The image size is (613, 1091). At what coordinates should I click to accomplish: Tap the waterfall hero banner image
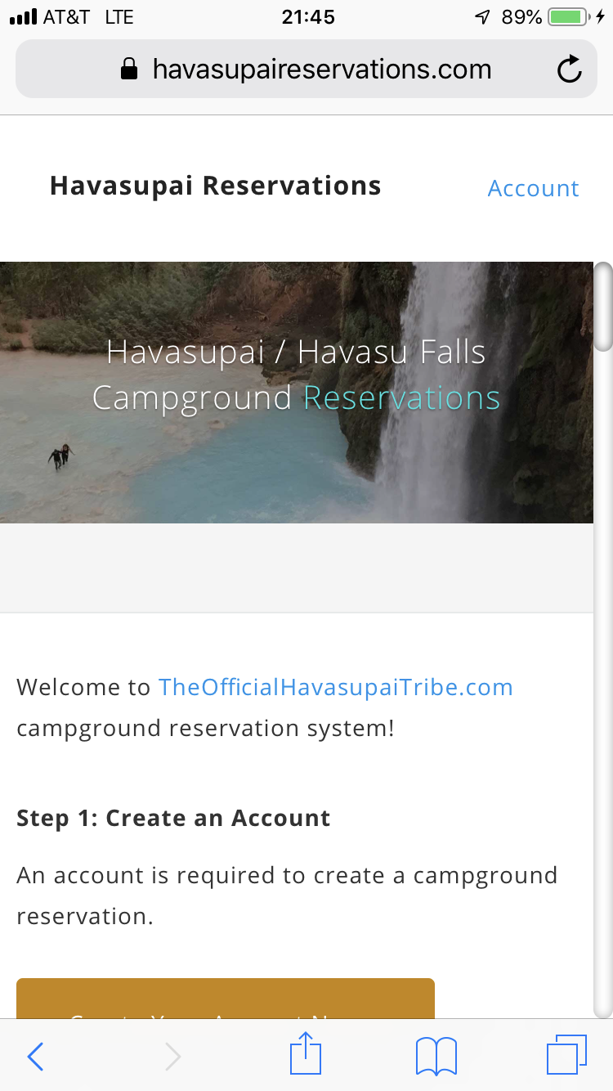tap(297, 393)
